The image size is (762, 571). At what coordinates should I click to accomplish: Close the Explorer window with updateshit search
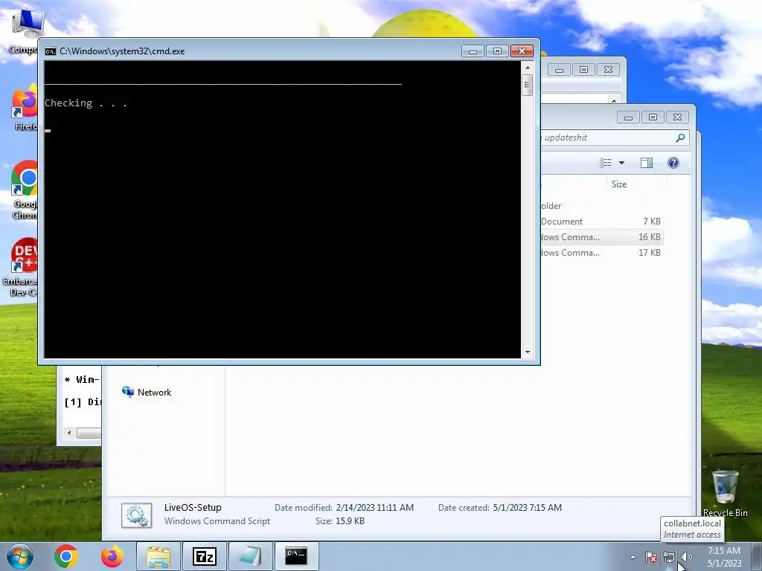click(x=677, y=117)
